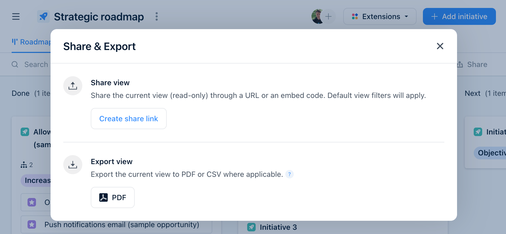Screen dimensions: 506x234
Task: Click the hierarchy icon showing 2 children
Action: point(24,165)
